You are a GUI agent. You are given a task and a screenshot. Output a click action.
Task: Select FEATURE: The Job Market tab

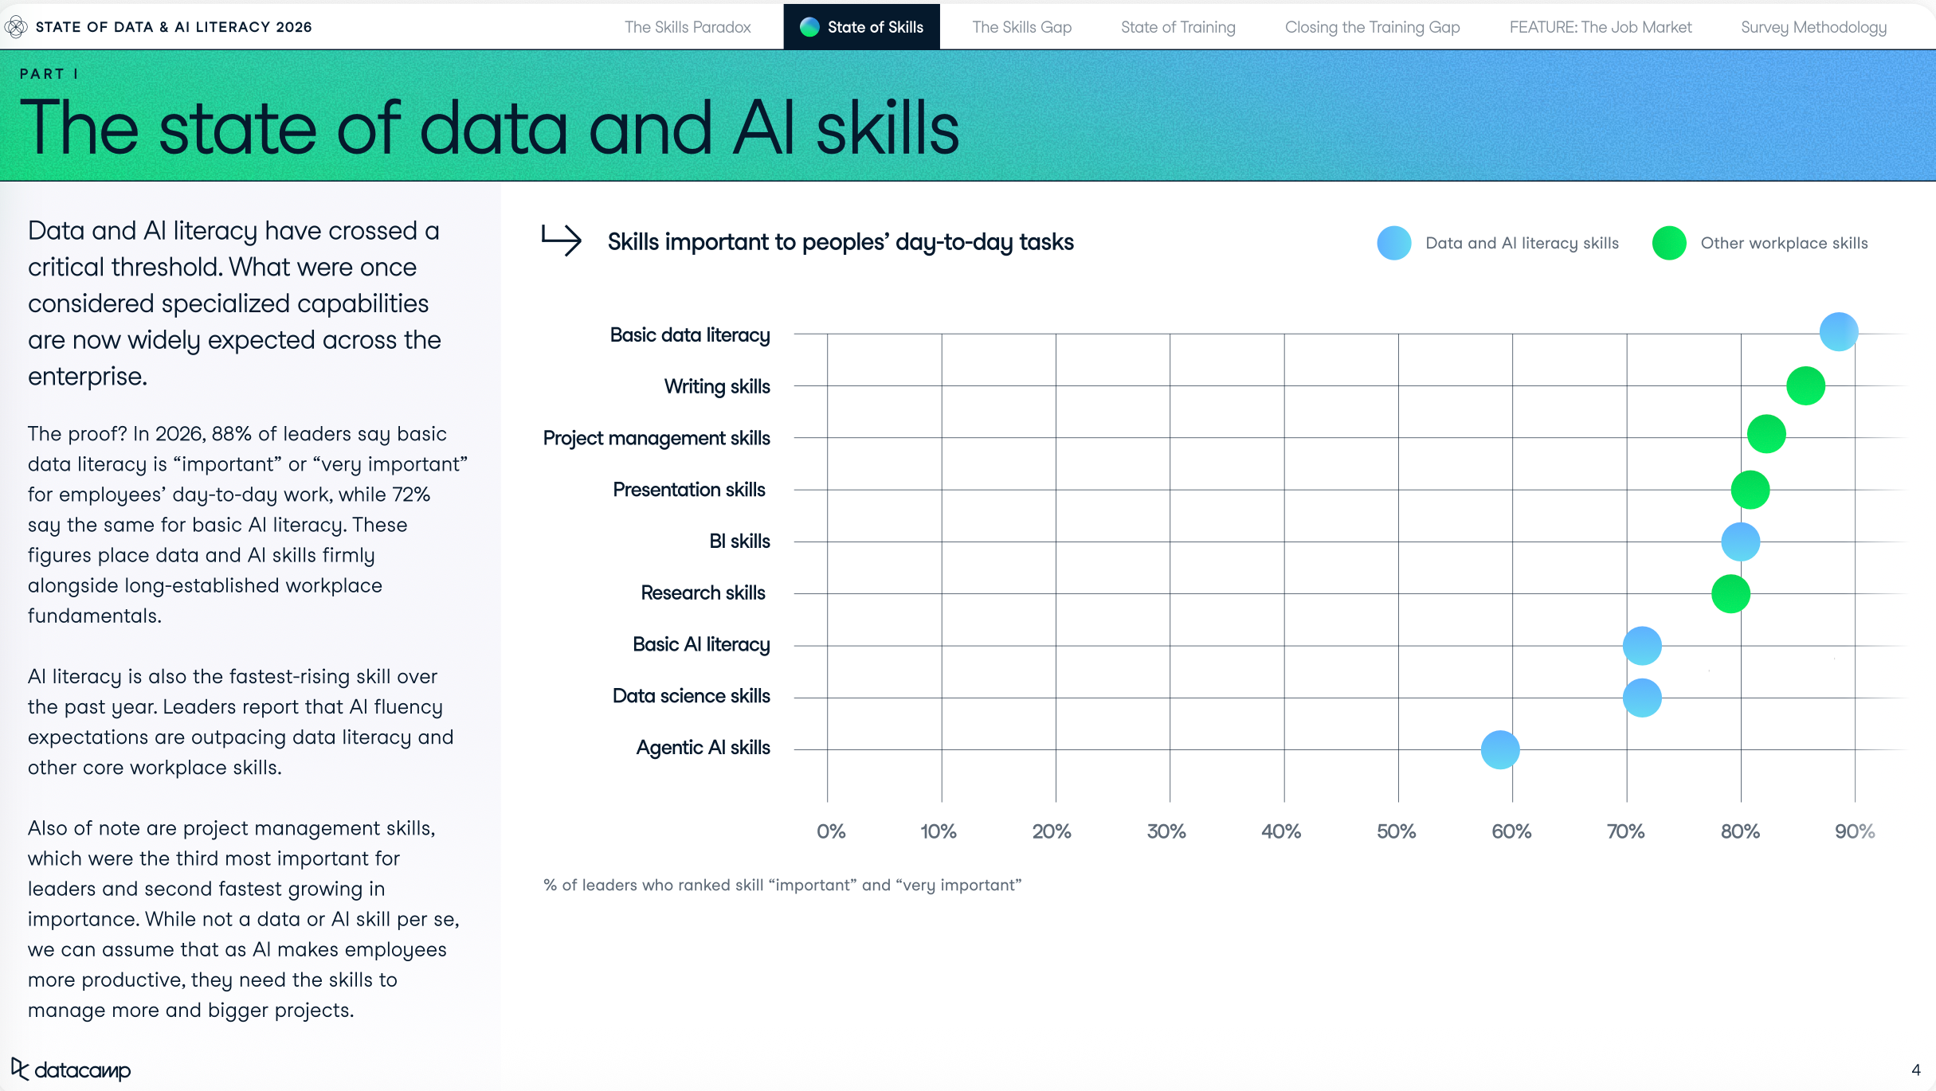pyautogui.click(x=1600, y=27)
